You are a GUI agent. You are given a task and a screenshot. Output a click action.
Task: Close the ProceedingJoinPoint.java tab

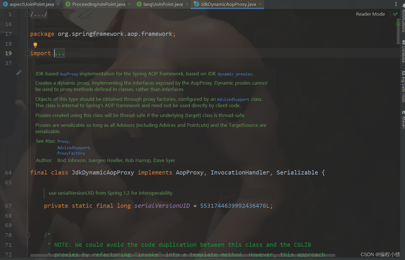click(x=129, y=4)
